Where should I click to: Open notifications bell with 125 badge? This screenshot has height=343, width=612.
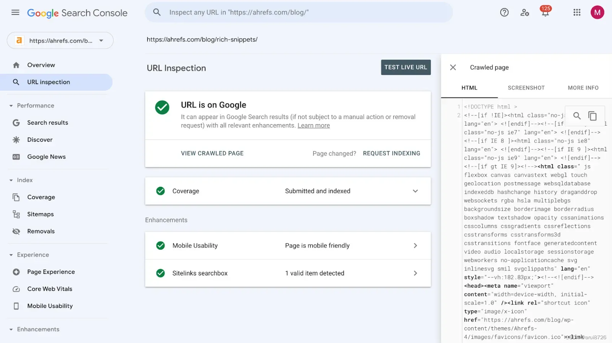[545, 12]
